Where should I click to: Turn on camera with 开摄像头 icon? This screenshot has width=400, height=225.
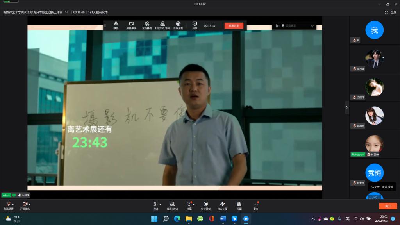(25, 204)
